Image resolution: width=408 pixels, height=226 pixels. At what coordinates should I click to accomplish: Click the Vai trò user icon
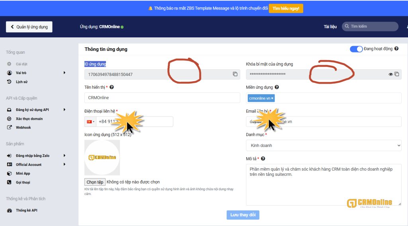pyautogui.click(x=10, y=73)
